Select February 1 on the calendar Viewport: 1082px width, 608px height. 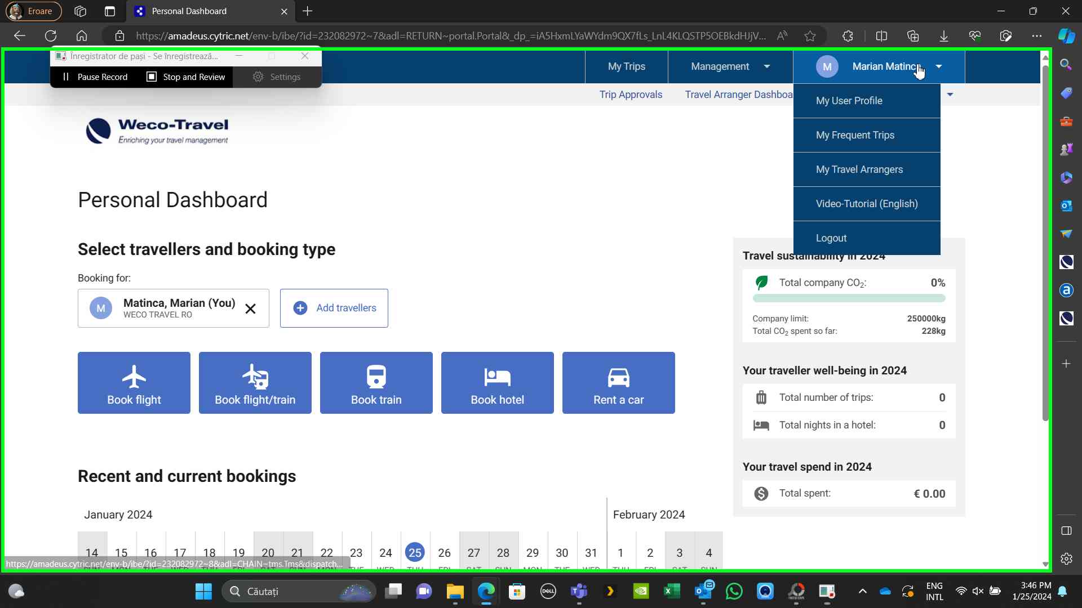[620, 553]
